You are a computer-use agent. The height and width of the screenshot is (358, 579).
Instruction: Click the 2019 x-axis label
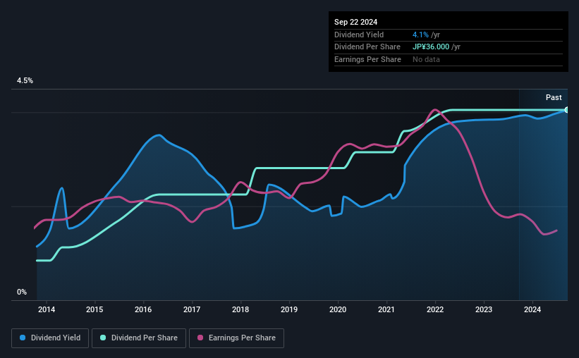pyautogui.click(x=289, y=309)
